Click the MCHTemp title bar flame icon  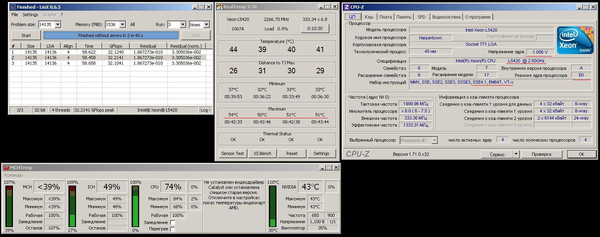[x=6, y=168]
